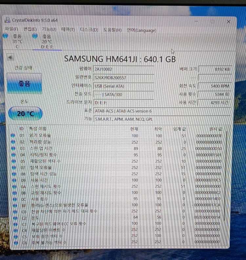Click the interface field USB (Serial ATA)
This screenshot has height=260, width=246.
coord(124,86)
